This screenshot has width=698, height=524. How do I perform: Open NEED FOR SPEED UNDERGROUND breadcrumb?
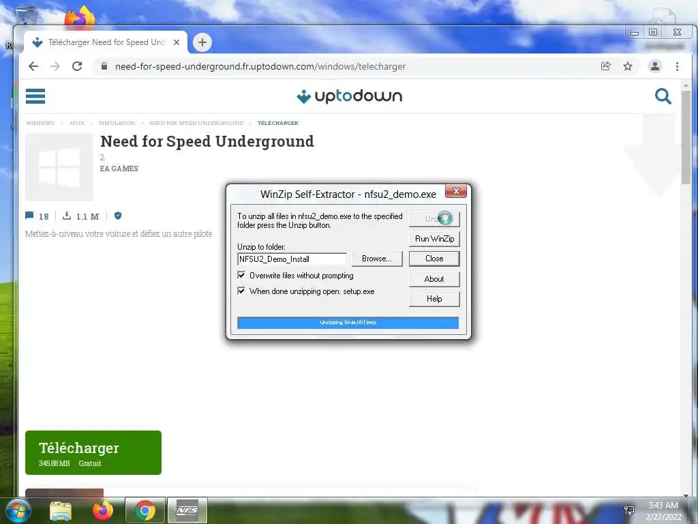click(196, 123)
